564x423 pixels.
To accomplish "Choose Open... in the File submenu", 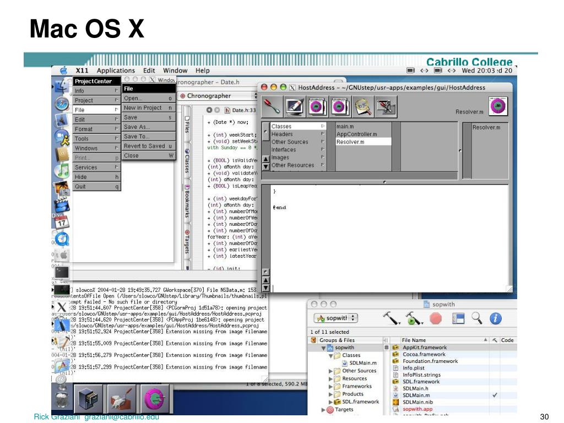I will (149, 98).
